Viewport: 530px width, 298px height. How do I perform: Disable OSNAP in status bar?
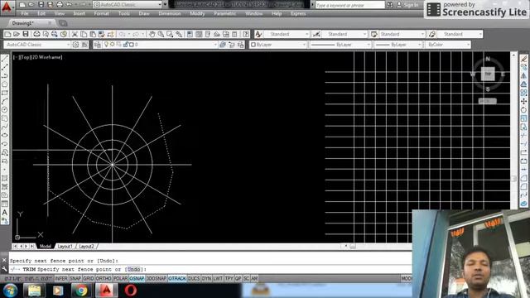(137, 278)
